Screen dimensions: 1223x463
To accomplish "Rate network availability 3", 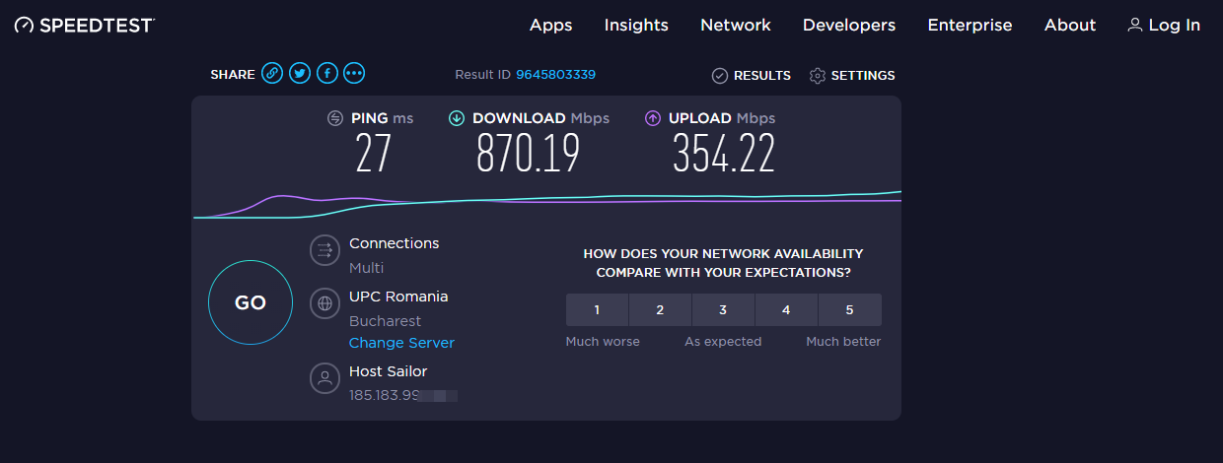I will point(723,309).
